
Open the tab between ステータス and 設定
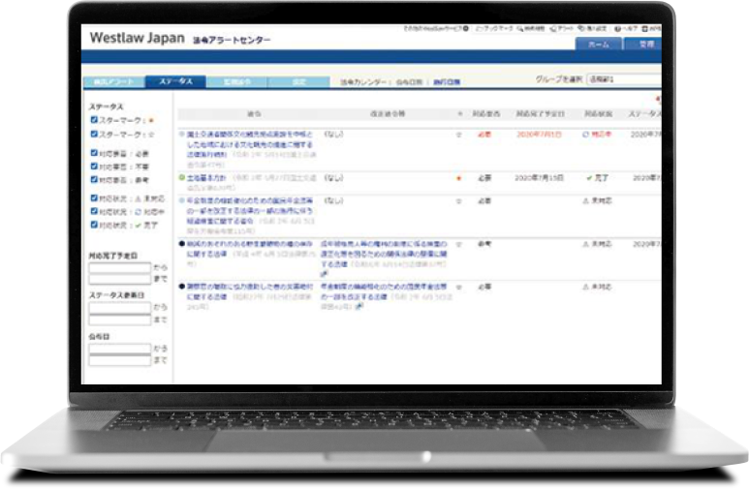pos(237,82)
